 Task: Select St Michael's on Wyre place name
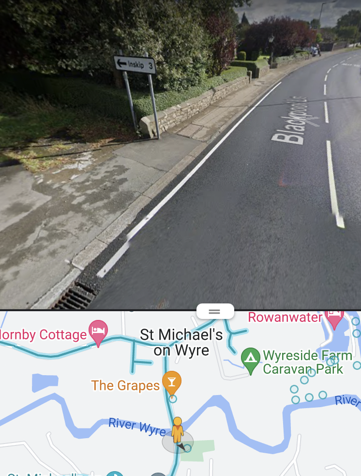[181, 342]
